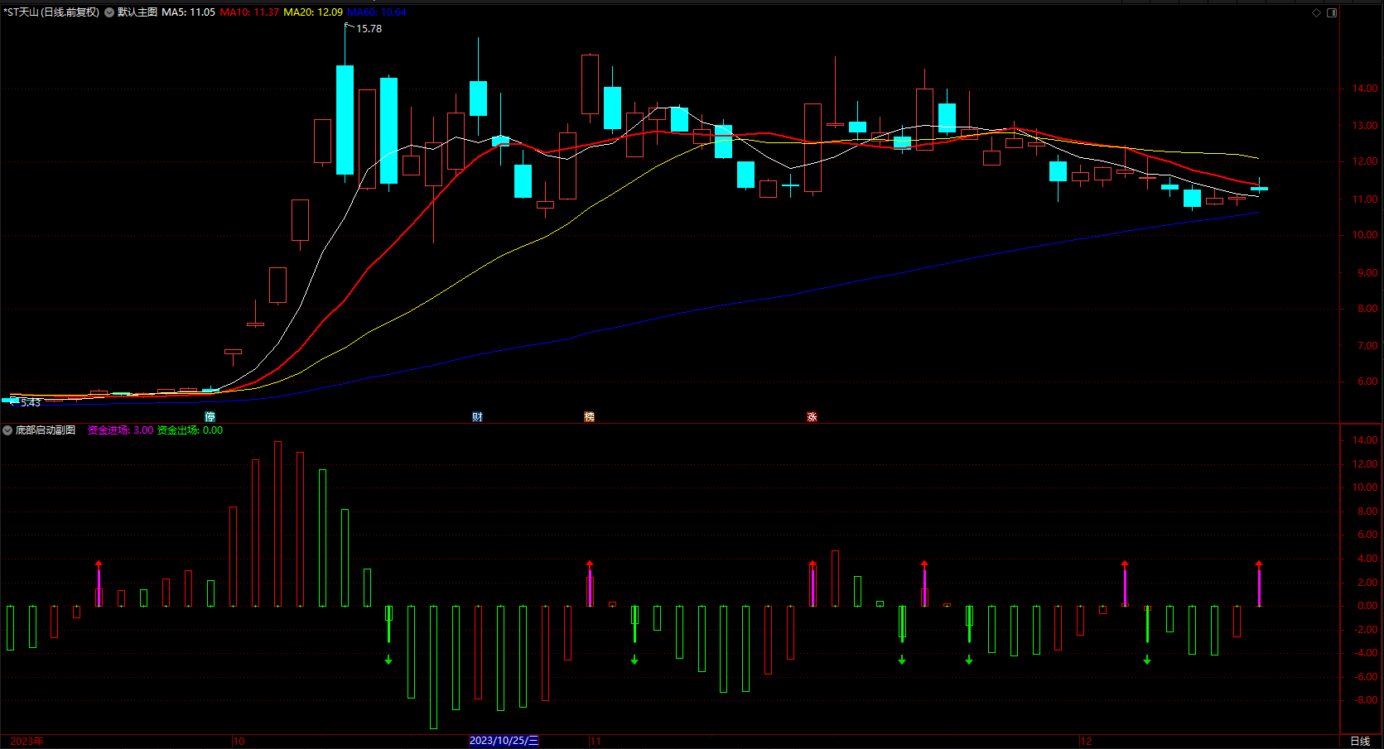Image resolution: width=1384 pixels, height=749 pixels.
Task: Click the 资金进场: 3.00 indicator value
Action: coord(120,430)
